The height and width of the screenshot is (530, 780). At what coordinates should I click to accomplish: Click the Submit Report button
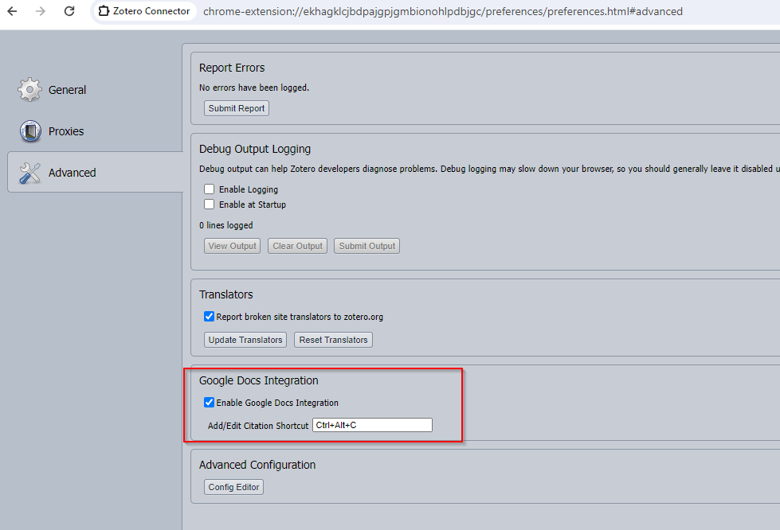(237, 108)
